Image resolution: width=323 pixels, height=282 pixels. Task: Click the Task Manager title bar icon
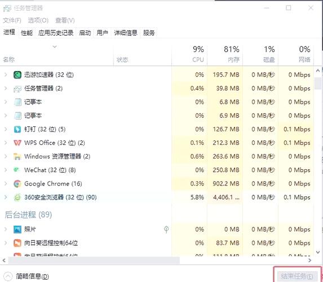pyautogui.click(x=7, y=8)
